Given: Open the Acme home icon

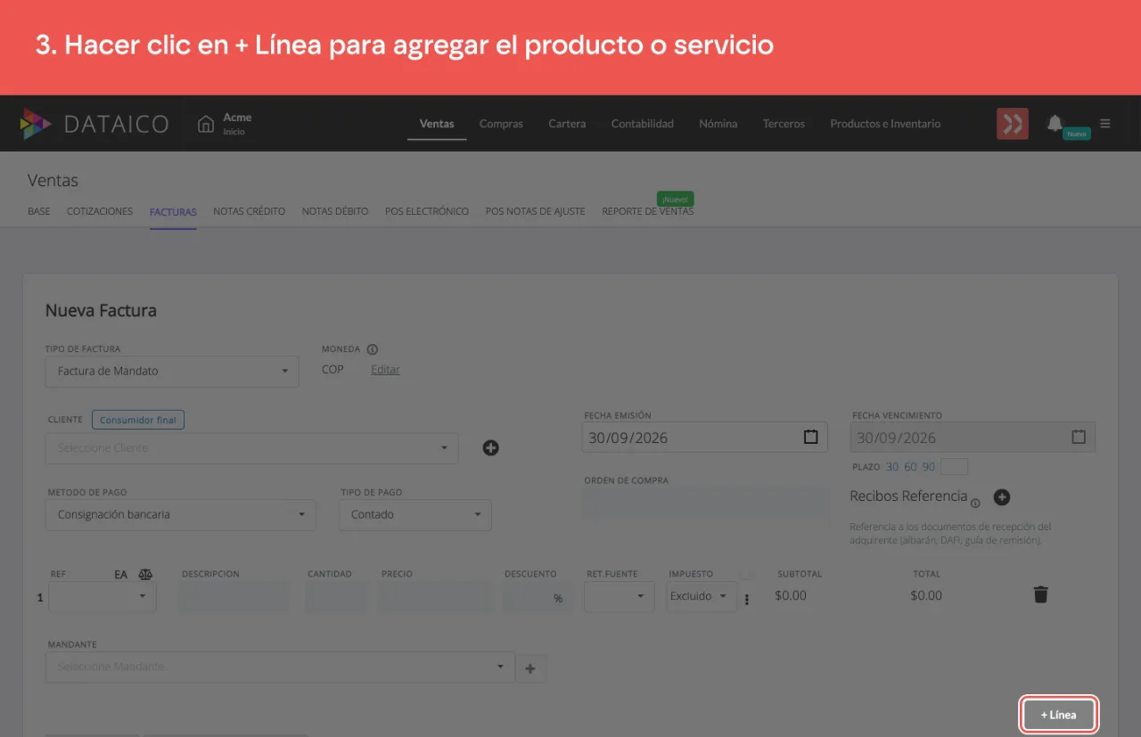Looking at the screenshot, I should point(206,124).
